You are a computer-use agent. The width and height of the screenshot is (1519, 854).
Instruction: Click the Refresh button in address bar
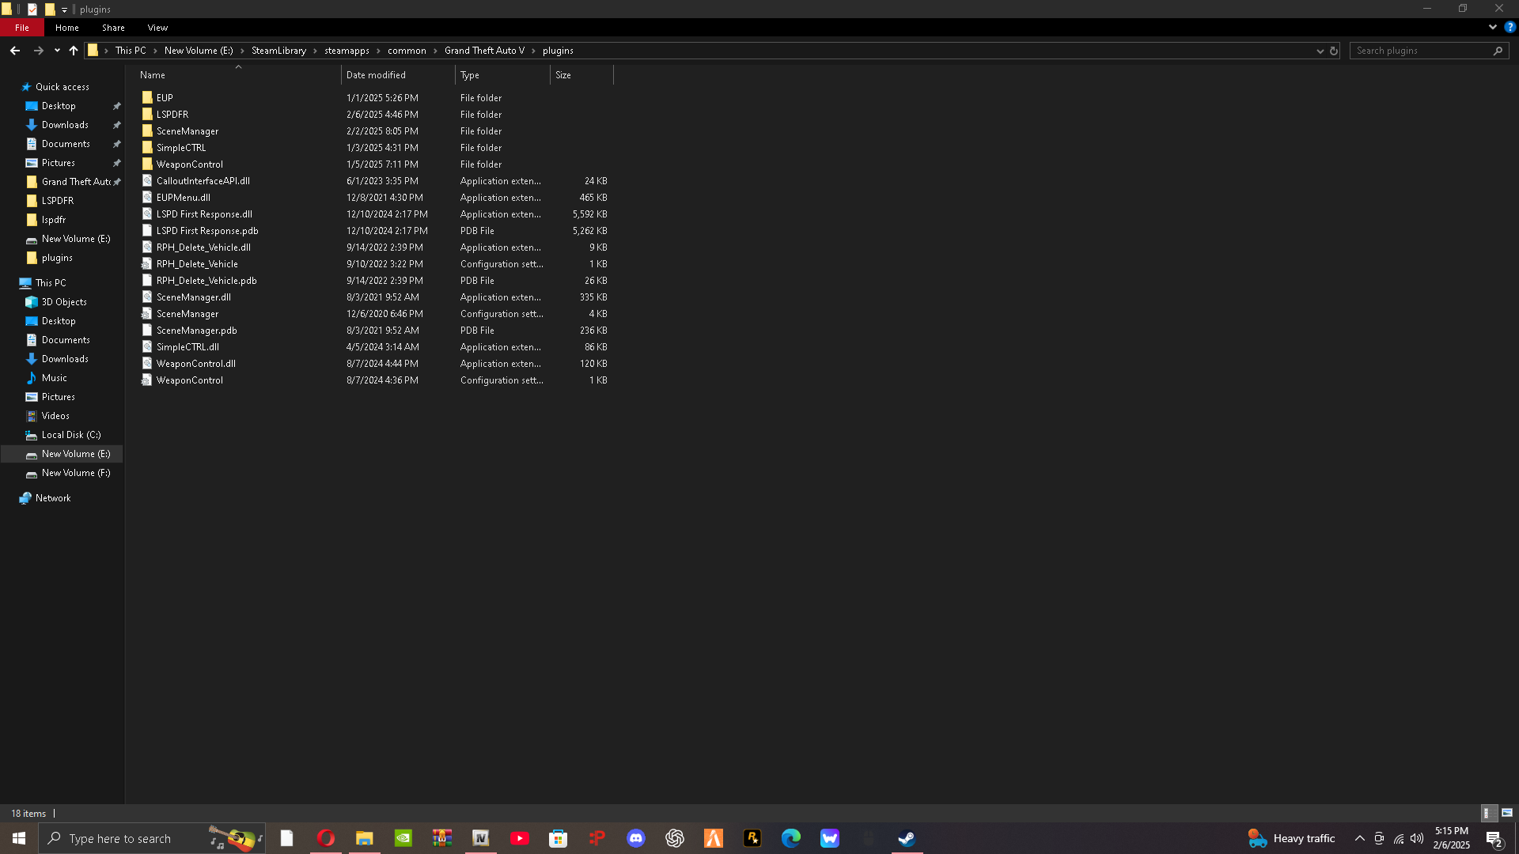1334,51
